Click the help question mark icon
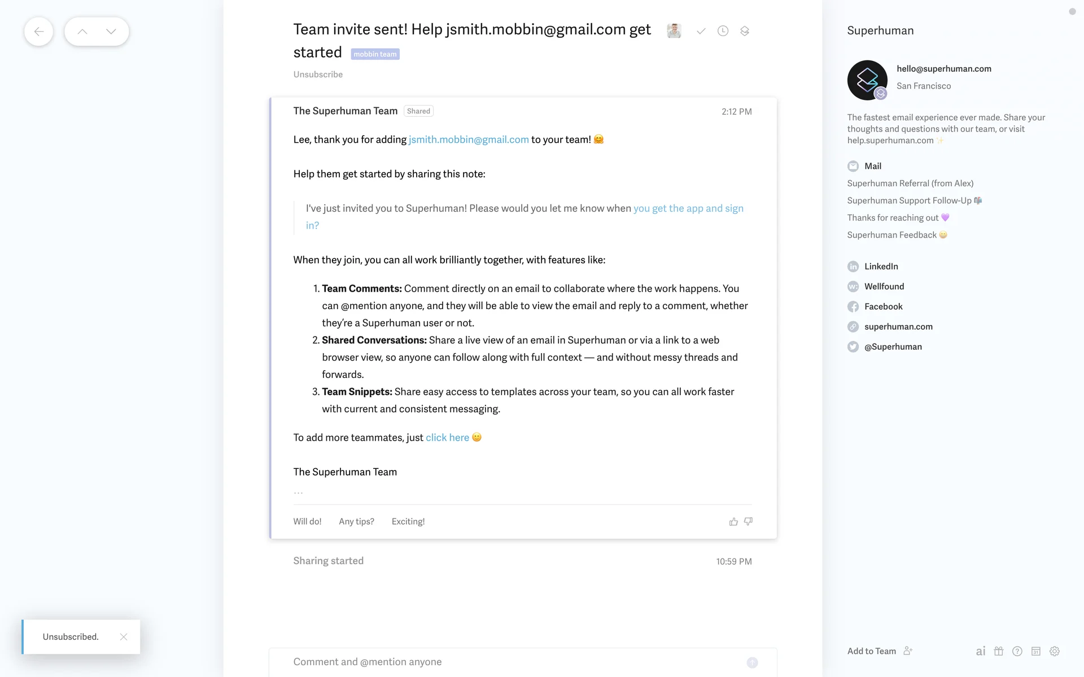Viewport: 1084px width, 677px height. (x=1017, y=651)
